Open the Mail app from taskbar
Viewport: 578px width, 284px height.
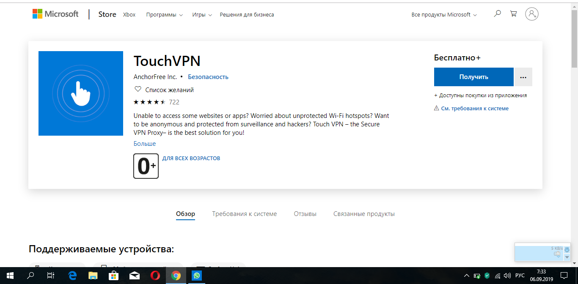[135, 276]
